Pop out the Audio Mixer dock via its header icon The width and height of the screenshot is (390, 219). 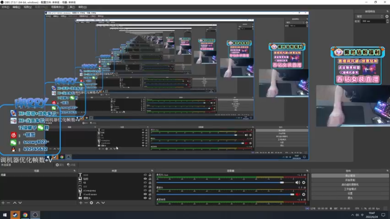tap(308, 171)
